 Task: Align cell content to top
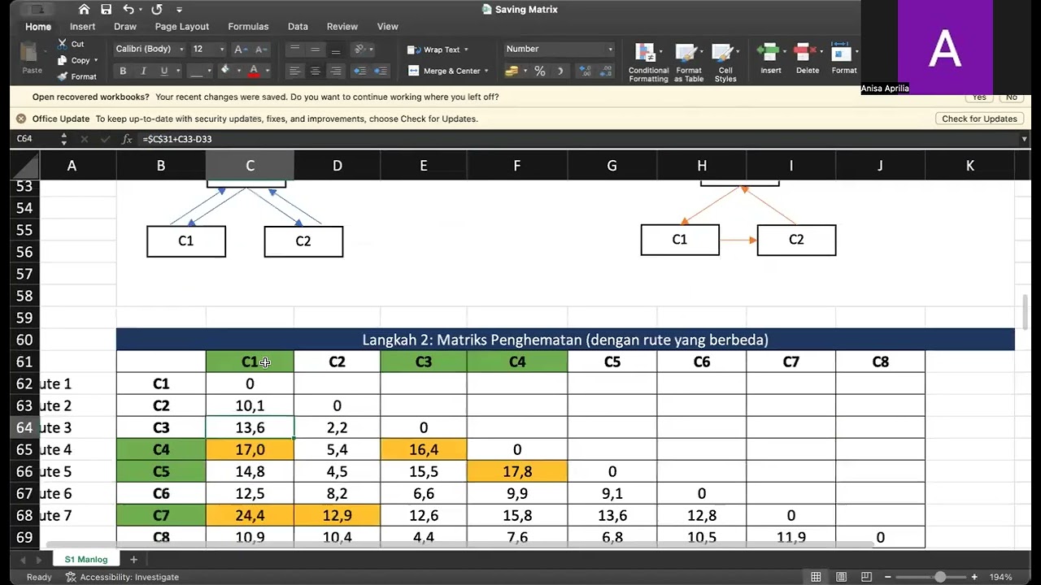[295, 50]
